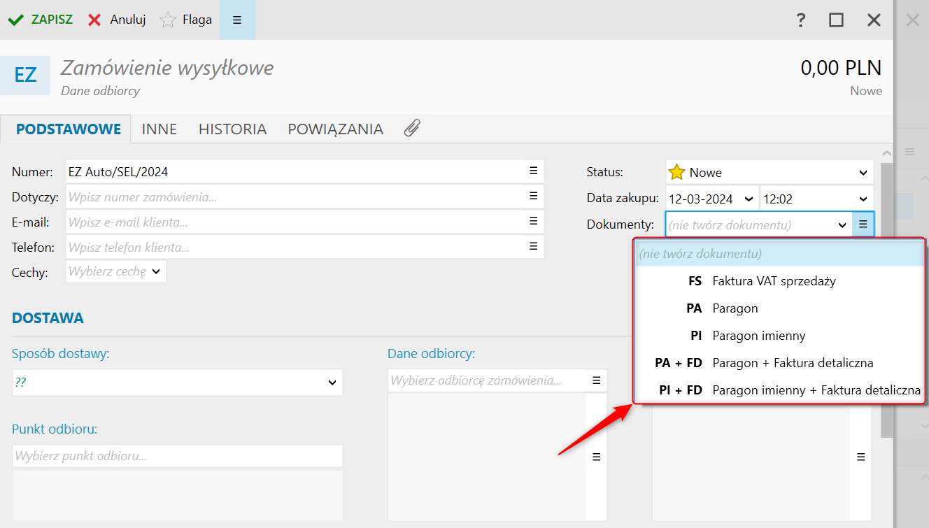Viewport: 929px width, 528px height.
Task: Click the Punkt odbioru input field
Action: [x=178, y=457]
